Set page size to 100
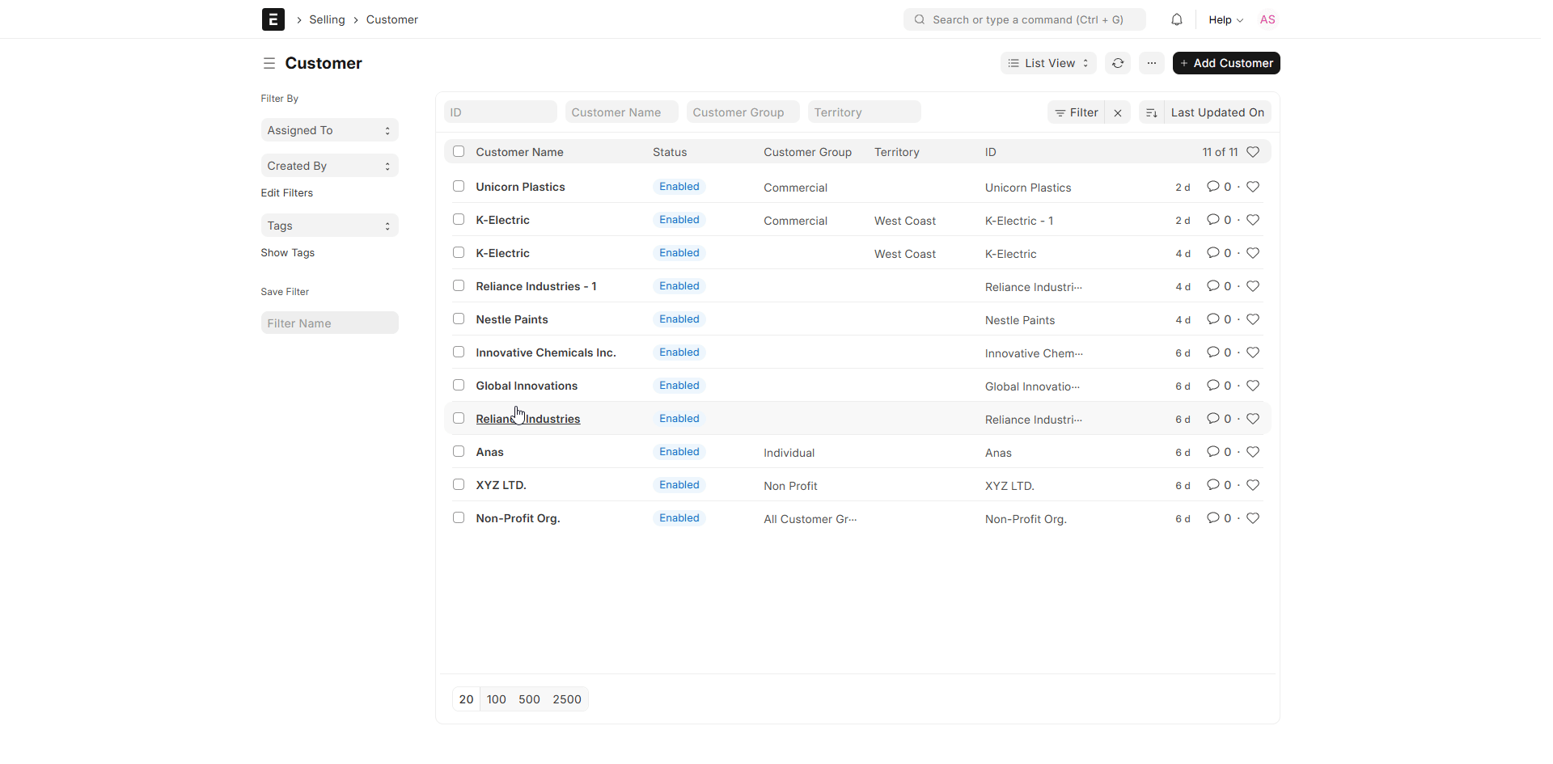 coord(496,699)
